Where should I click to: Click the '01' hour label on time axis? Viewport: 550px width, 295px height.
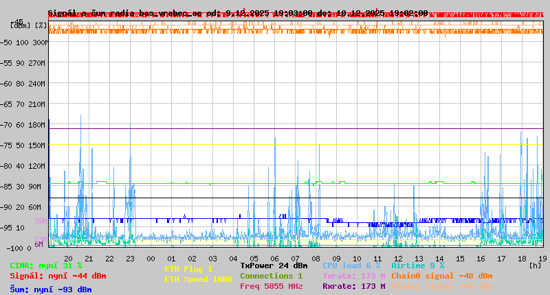pyautogui.click(x=171, y=259)
